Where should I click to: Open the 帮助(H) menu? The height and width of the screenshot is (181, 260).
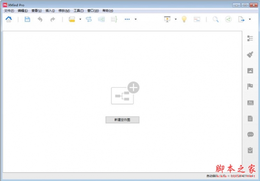coord(108,11)
